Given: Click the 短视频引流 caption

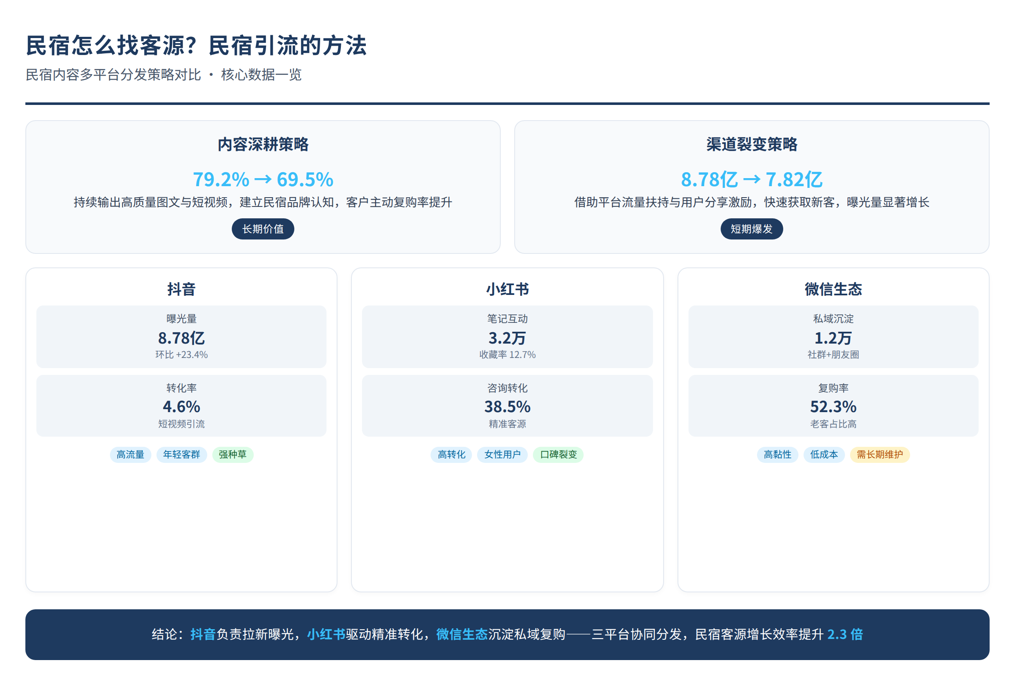Looking at the screenshot, I should click(x=181, y=424).
